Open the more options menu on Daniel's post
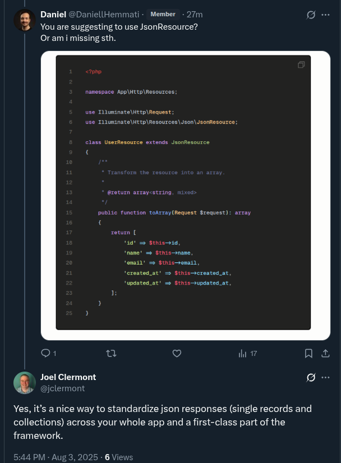This screenshot has width=341, height=463. [x=325, y=15]
